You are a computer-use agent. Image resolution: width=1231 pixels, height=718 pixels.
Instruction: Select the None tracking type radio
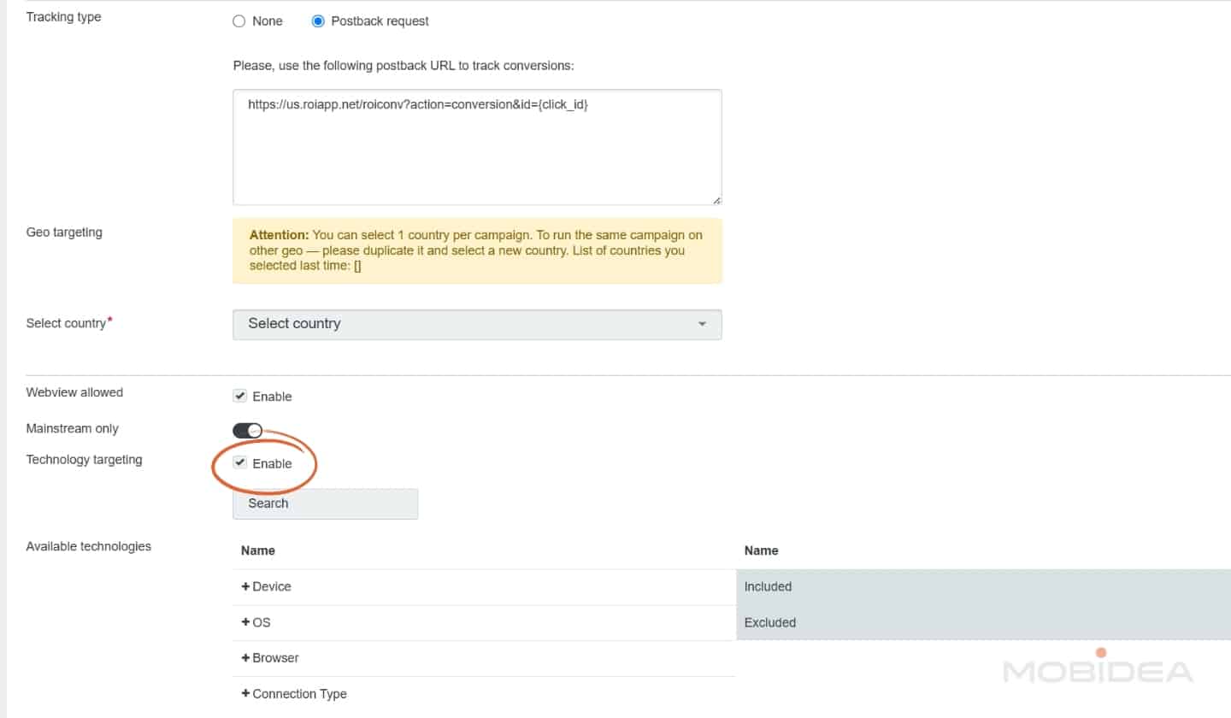point(239,21)
